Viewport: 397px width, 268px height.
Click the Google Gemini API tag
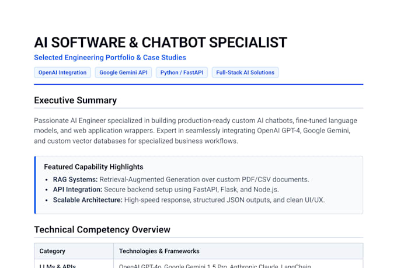point(123,72)
